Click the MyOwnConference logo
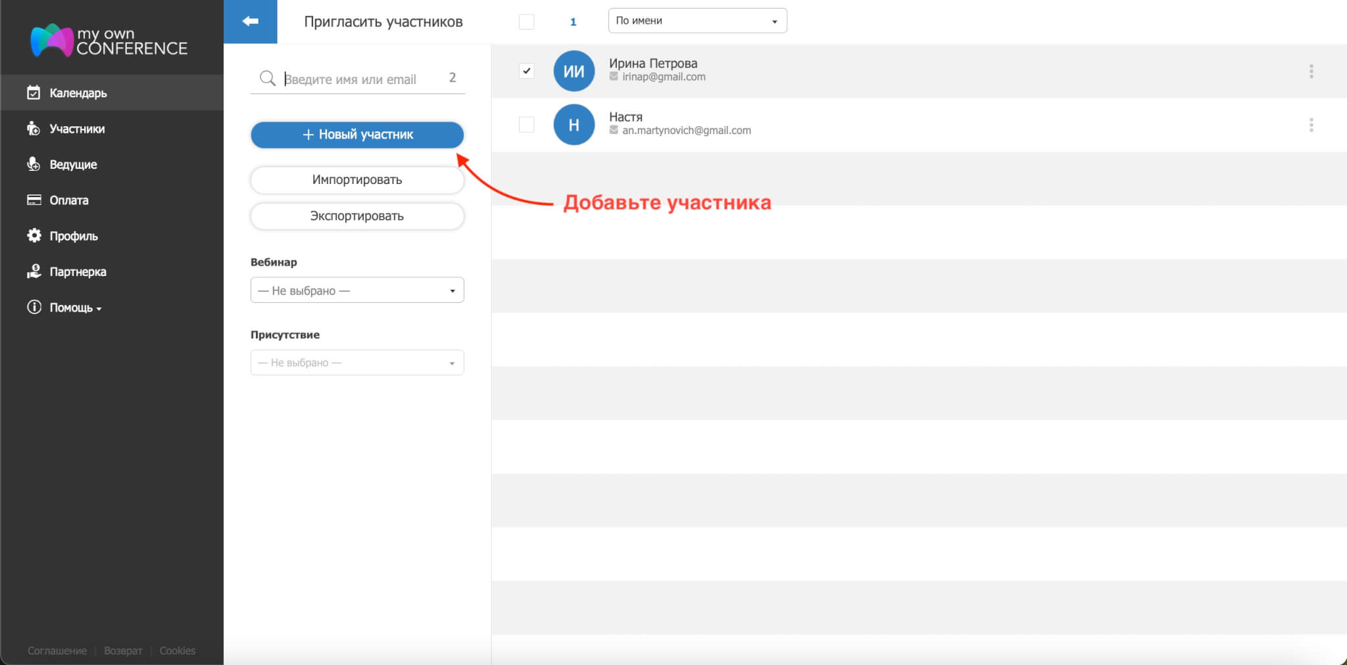This screenshot has width=1347, height=665. coord(109,41)
